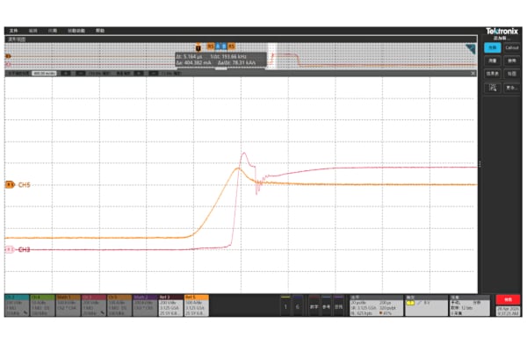527x351 pixels.
Task: Open the Help menu
Action: click(x=100, y=31)
